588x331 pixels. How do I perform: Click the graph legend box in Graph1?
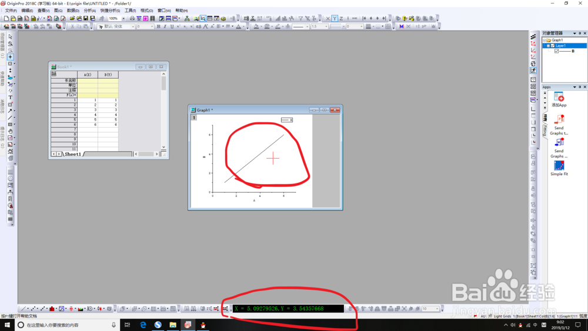(287, 119)
